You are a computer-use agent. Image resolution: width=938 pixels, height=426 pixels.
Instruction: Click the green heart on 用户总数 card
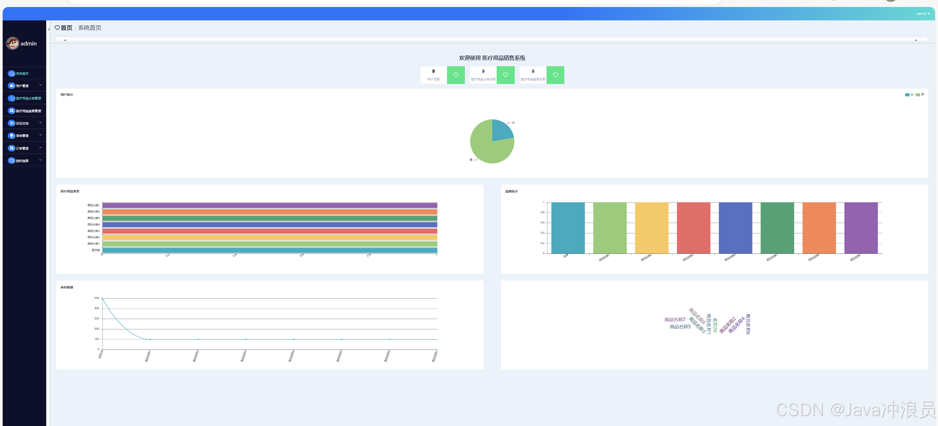[455, 75]
